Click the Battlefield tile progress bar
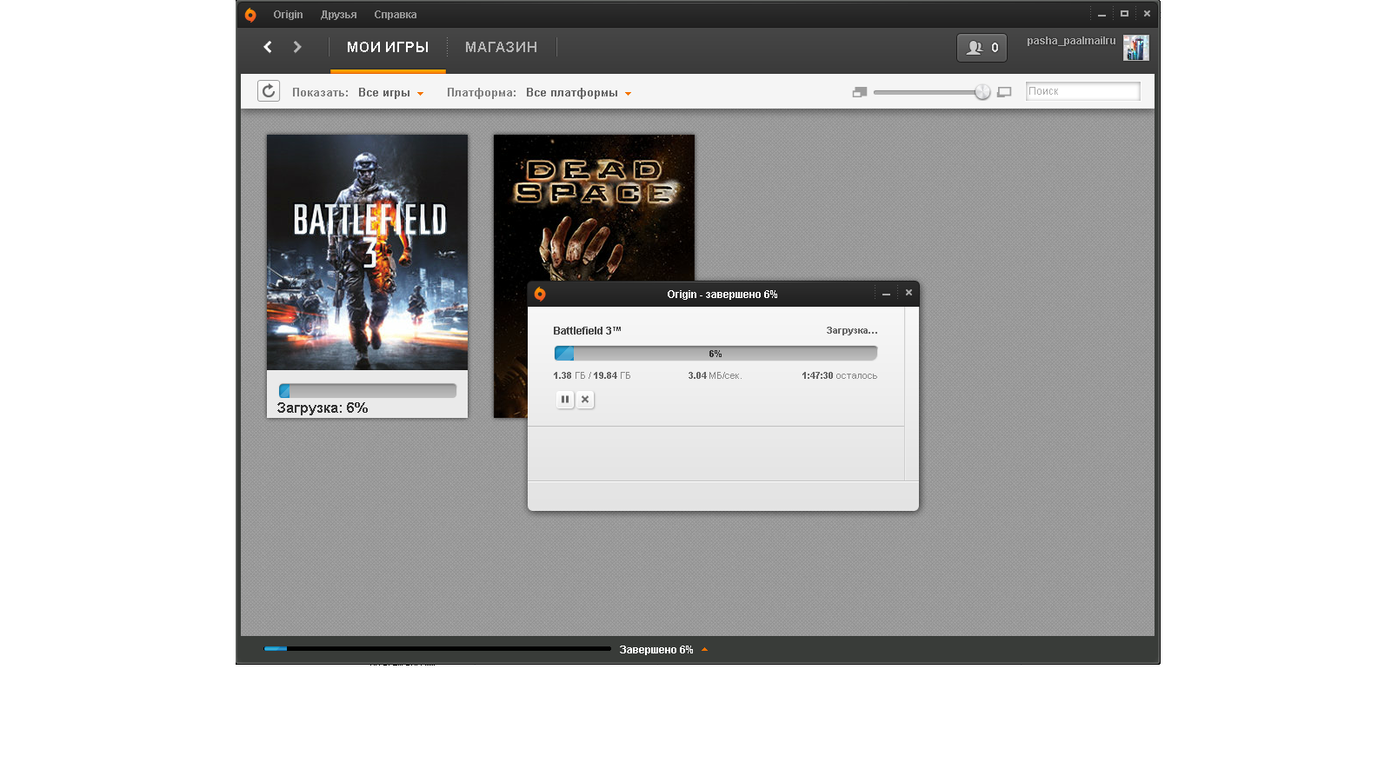This screenshot has height=782, width=1391. [x=368, y=390]
